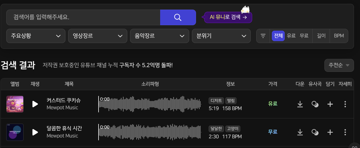The width and height of the screenshot is (360, 148).
Task: Click the 소리파형 column header
Action: click(x=150, y=84)
